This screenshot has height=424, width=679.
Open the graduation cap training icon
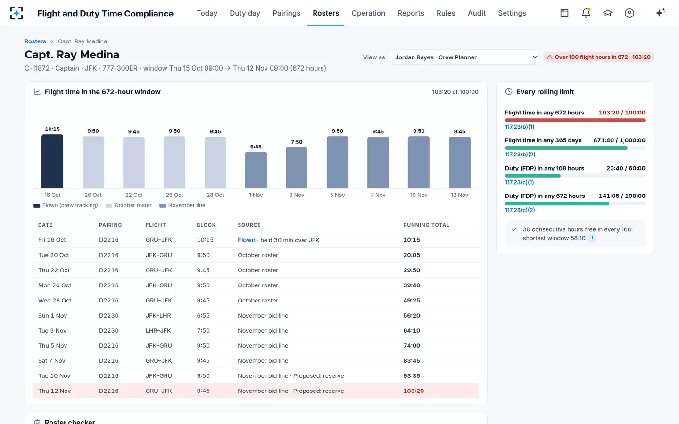[608, 13]
